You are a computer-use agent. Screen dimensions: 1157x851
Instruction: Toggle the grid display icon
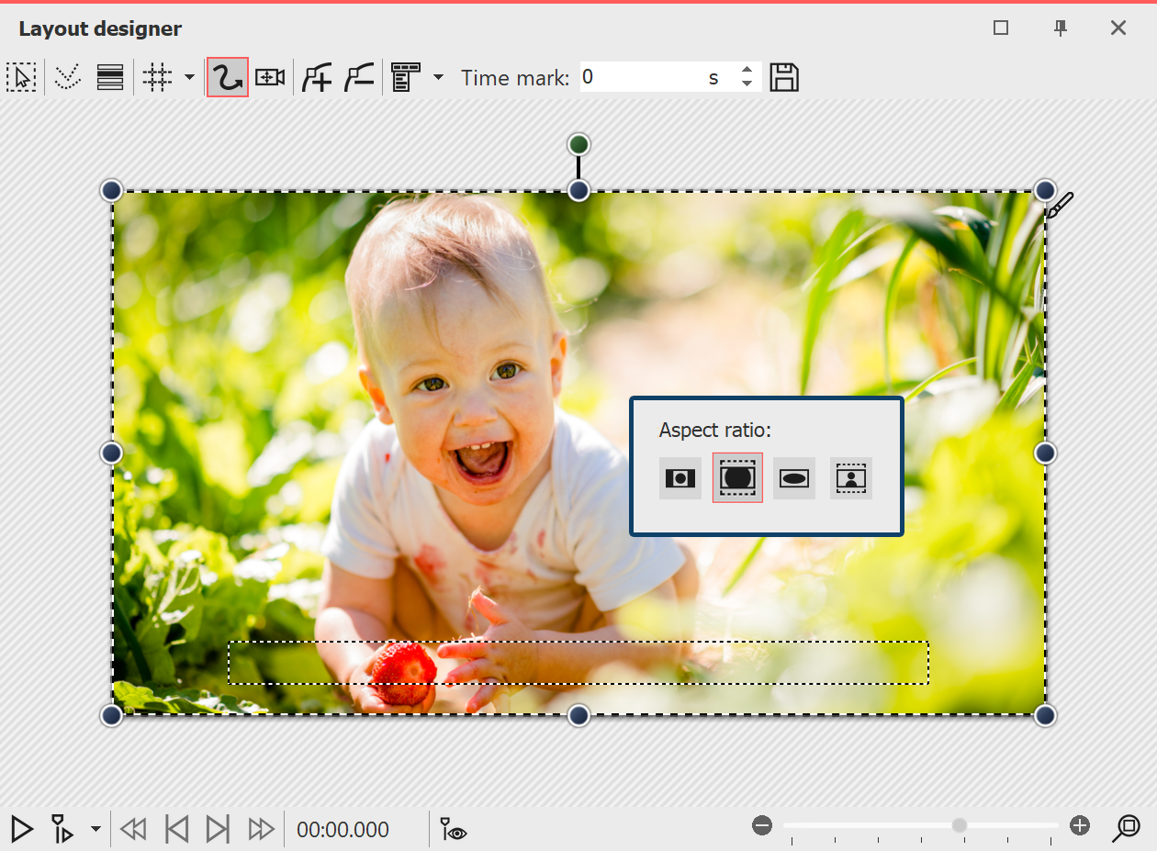[x=156, y=77]
